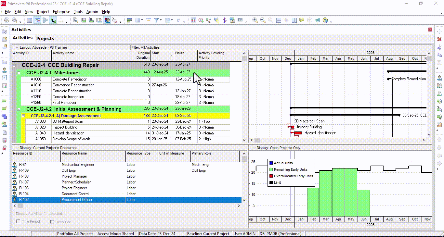Click the Print icon in the toolbar

[x=6, y=20]
